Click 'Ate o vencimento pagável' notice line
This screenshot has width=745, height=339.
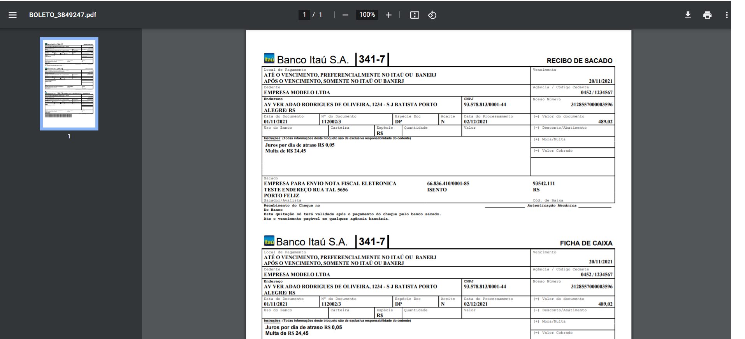(x=327, y=219)
